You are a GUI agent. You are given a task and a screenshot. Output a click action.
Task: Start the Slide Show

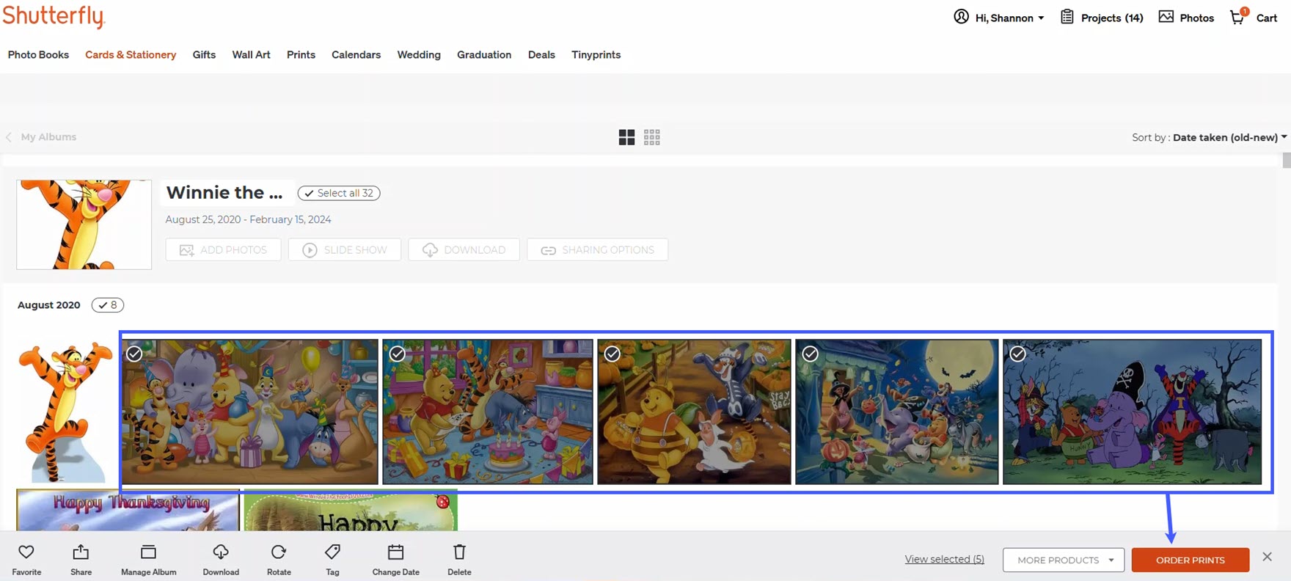[345, 249]
